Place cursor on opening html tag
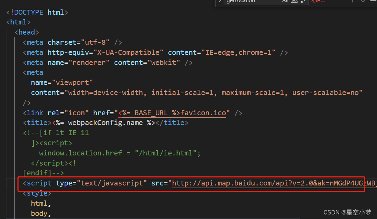Screen dimensions: 377x219 click(19, 22)
